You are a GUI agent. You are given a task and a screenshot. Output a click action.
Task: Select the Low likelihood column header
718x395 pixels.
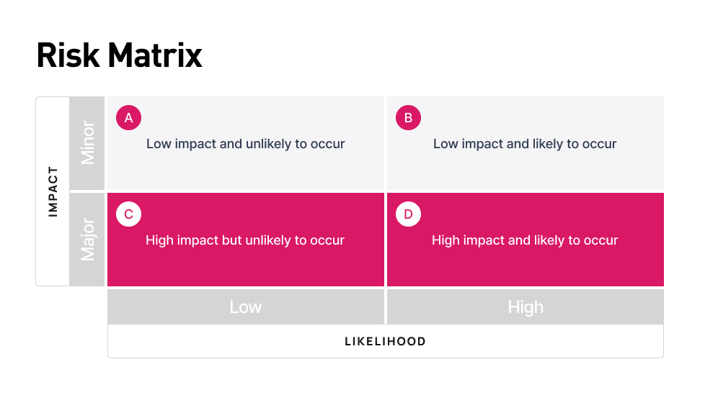pyautogui.click(x=245, y=307)
